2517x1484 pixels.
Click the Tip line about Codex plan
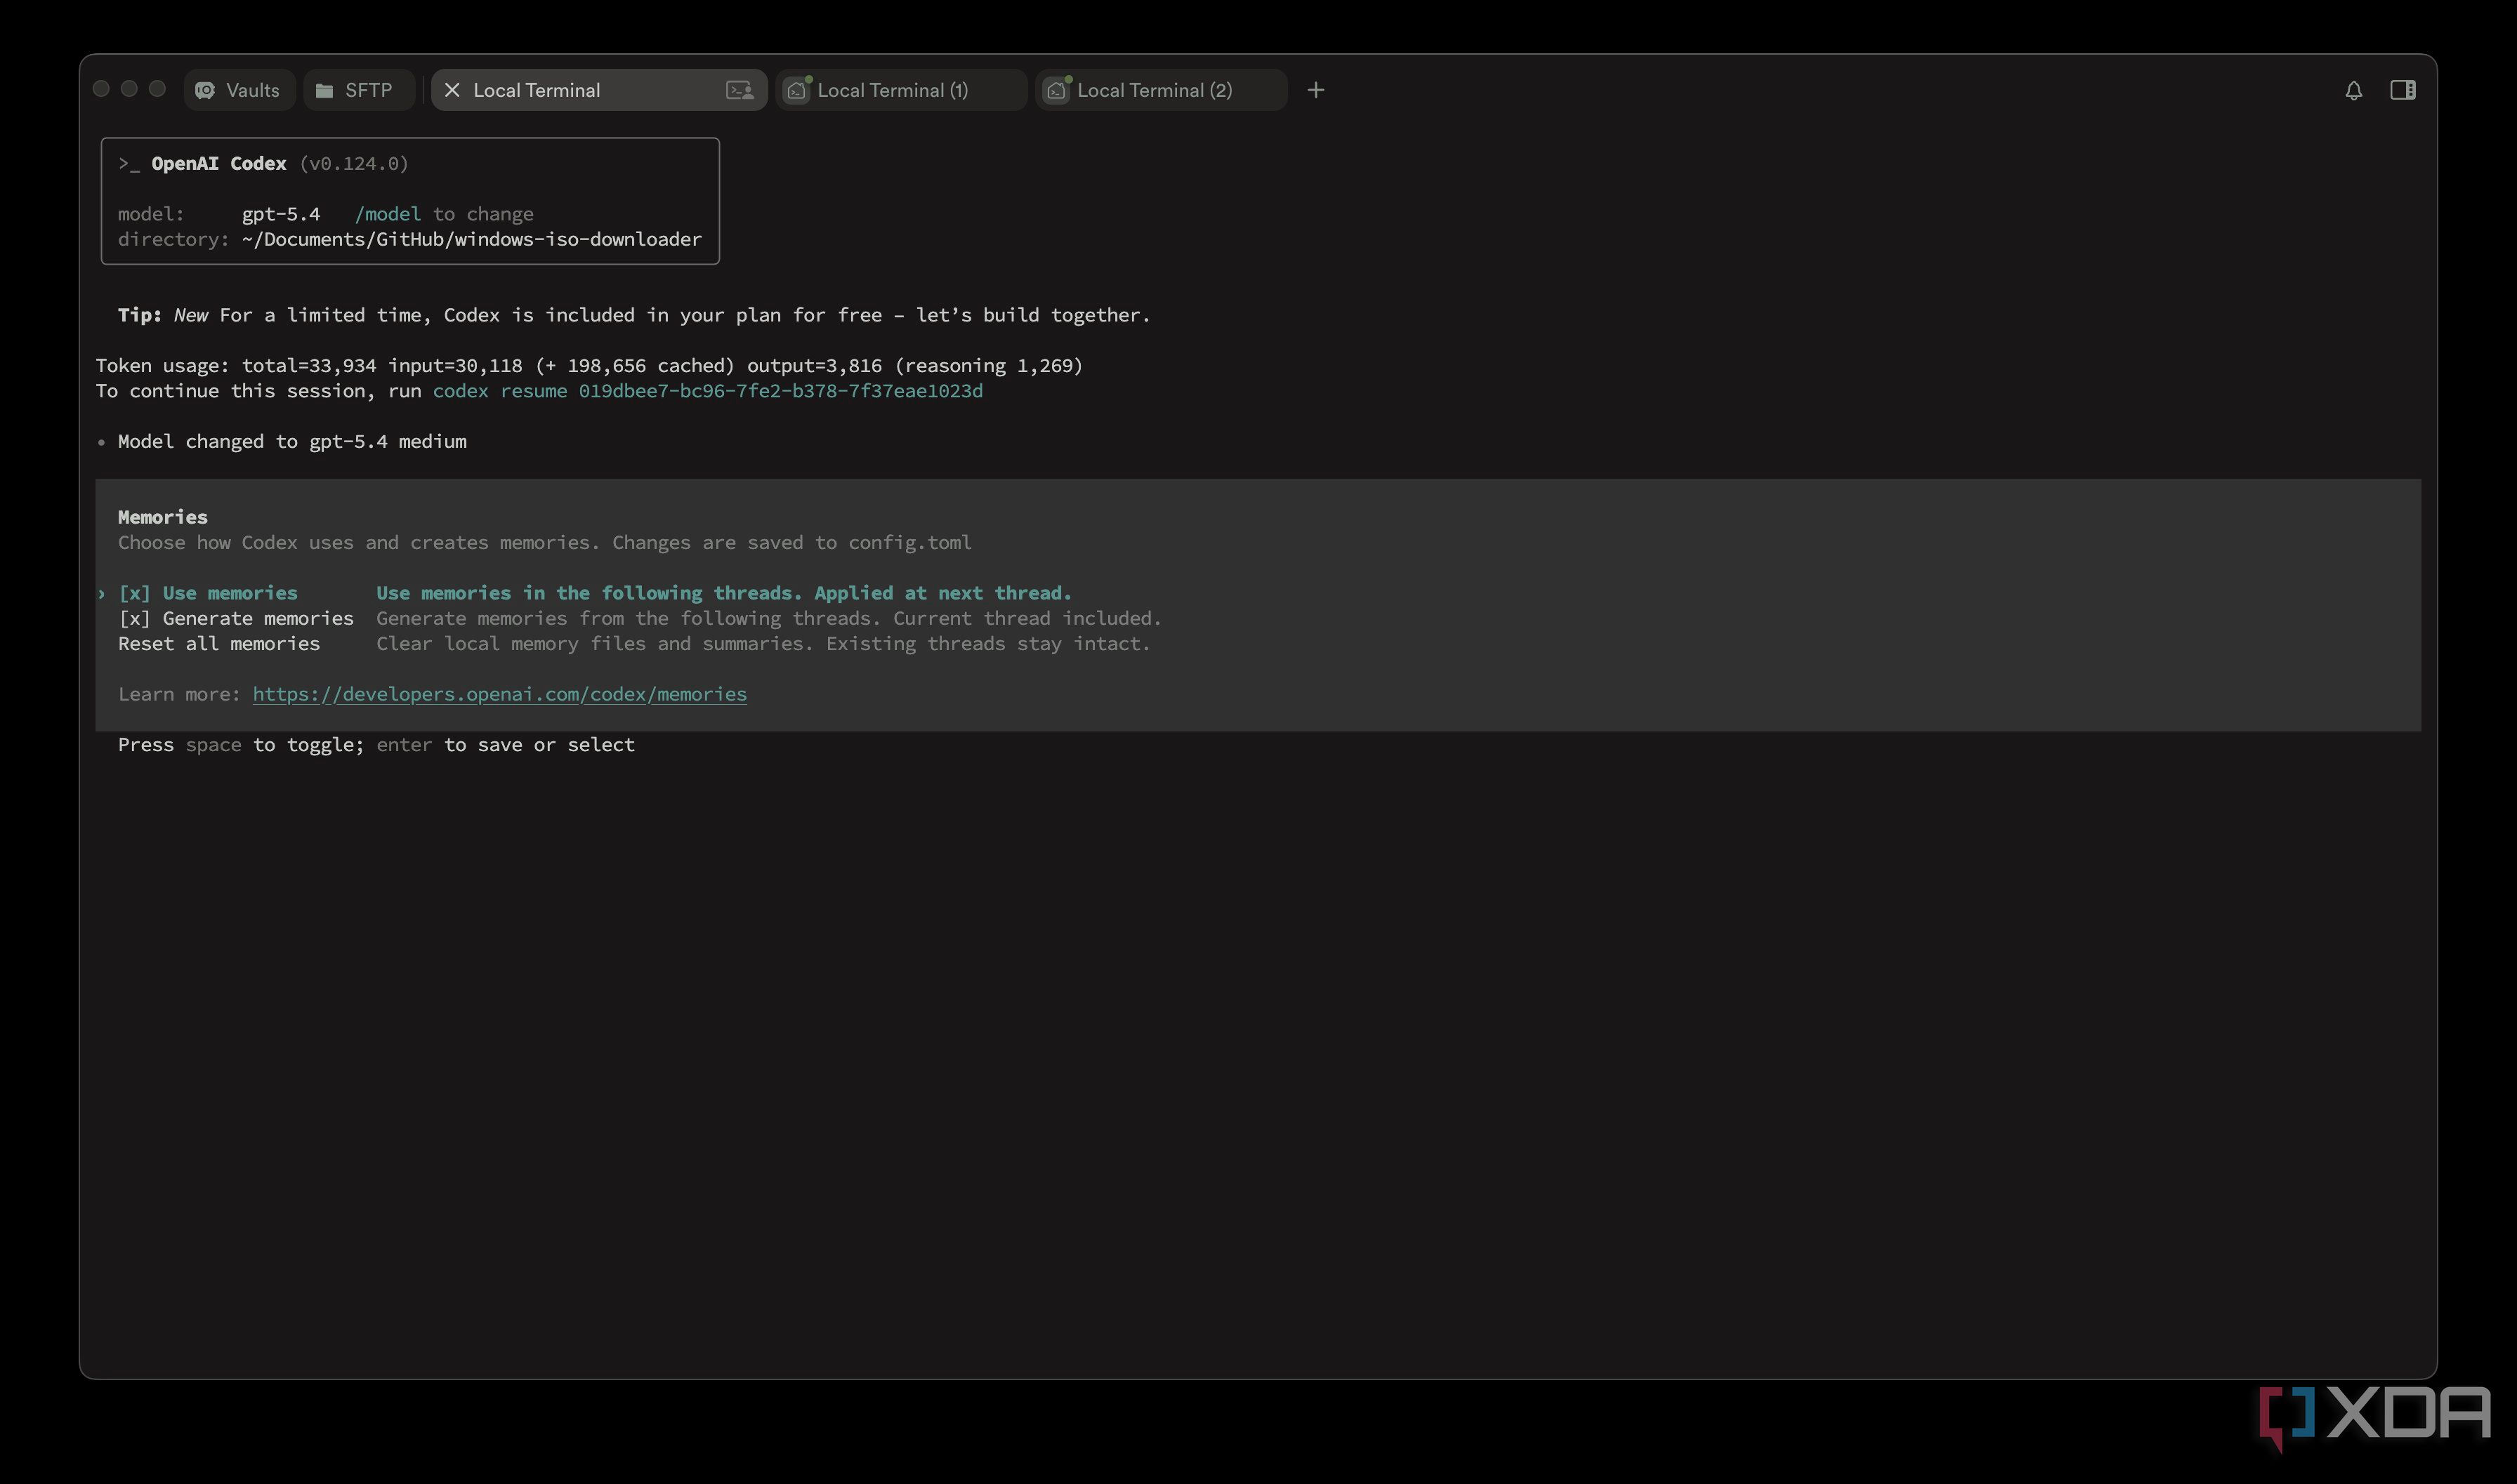pos(634,315)
